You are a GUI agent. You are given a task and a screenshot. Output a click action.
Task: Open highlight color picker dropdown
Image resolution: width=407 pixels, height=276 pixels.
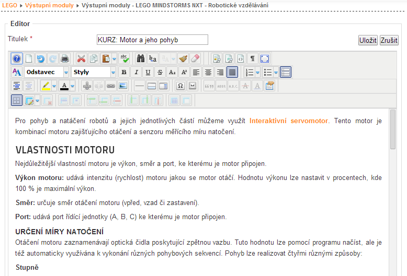[54, 86]
